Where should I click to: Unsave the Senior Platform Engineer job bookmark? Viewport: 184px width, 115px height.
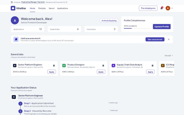tap(54, 66)
